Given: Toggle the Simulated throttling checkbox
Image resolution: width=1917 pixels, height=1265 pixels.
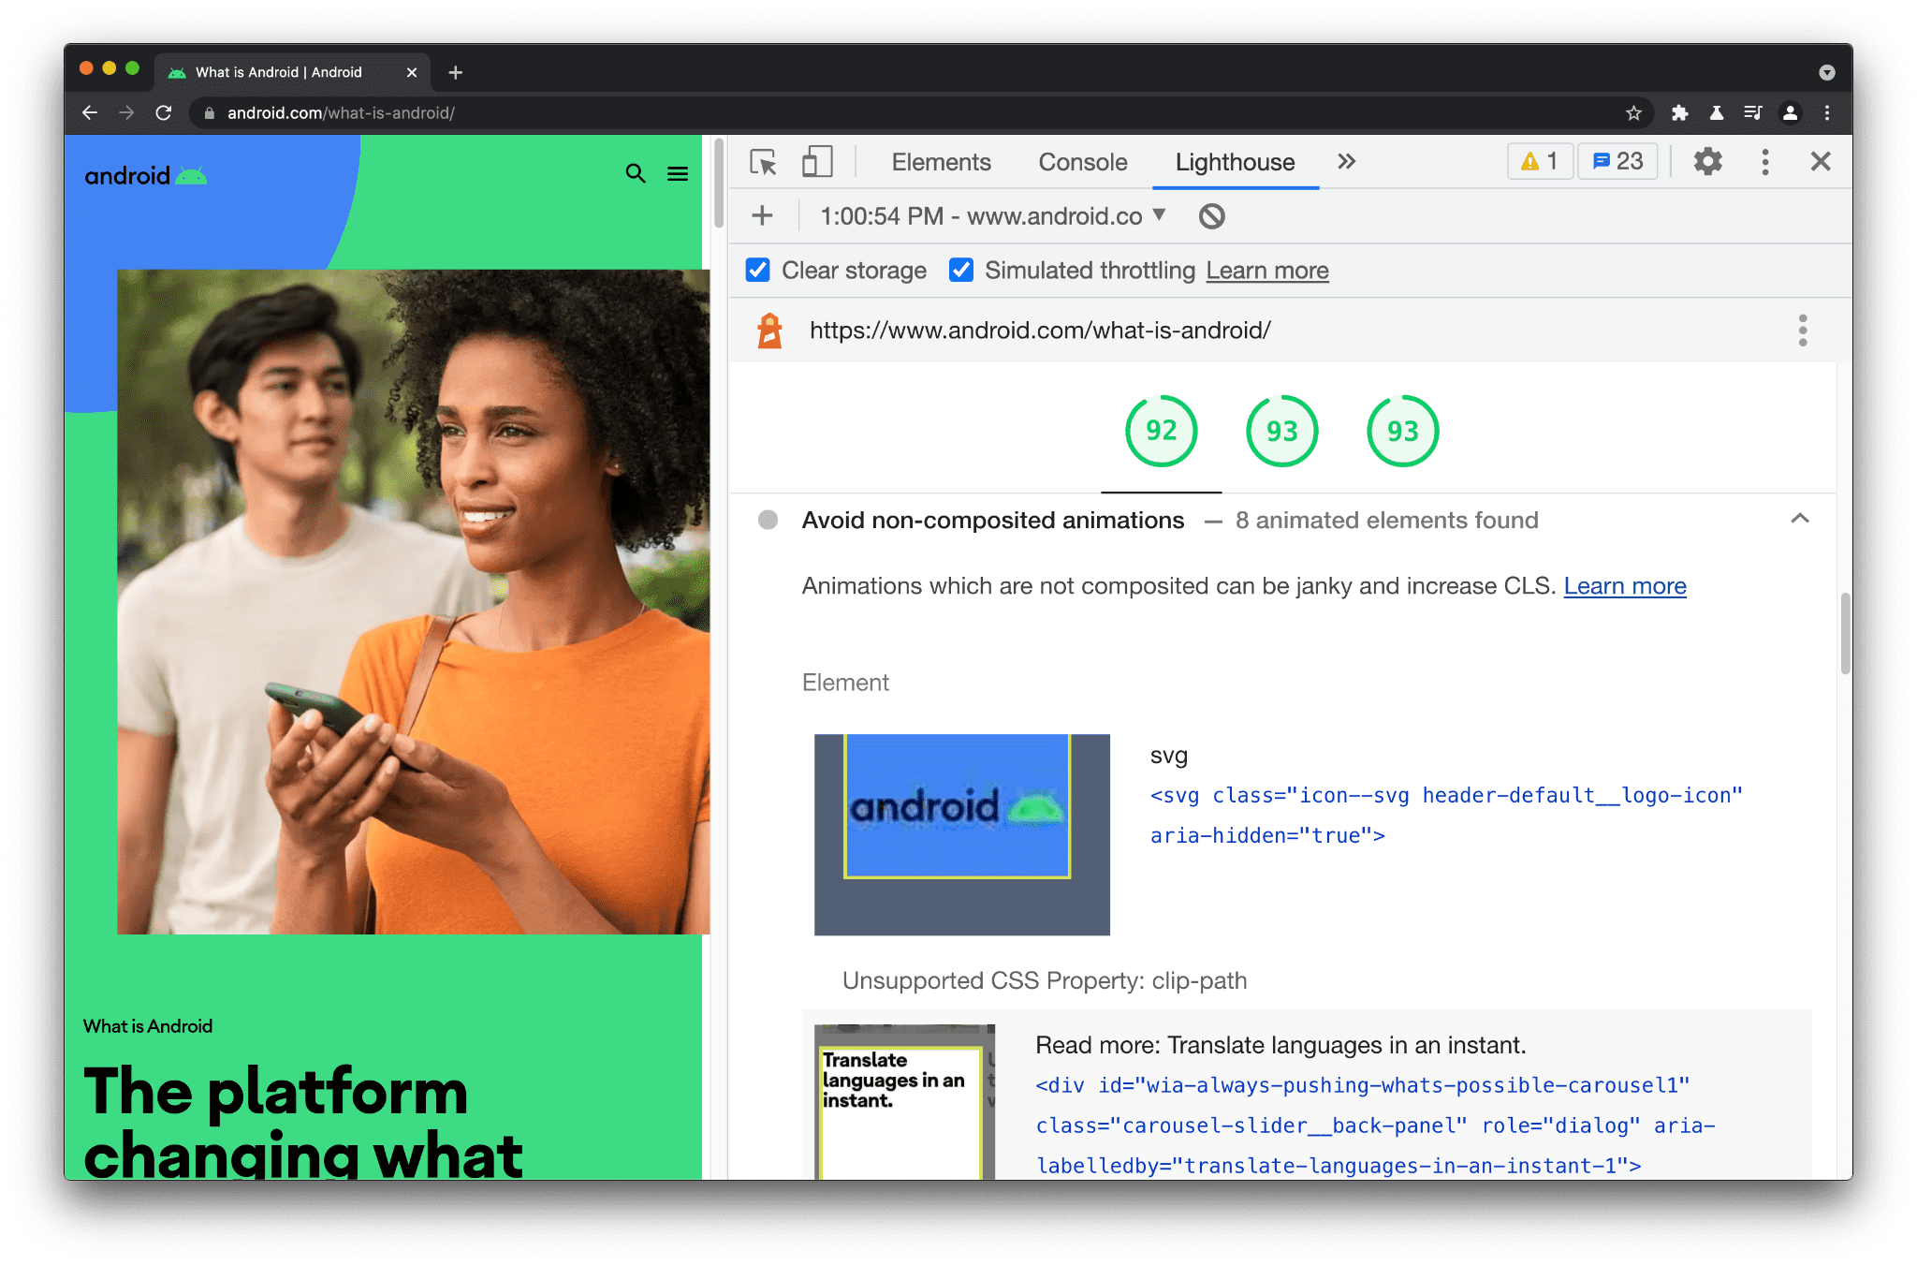Looking at the screenshot, I should pos(962,272).
